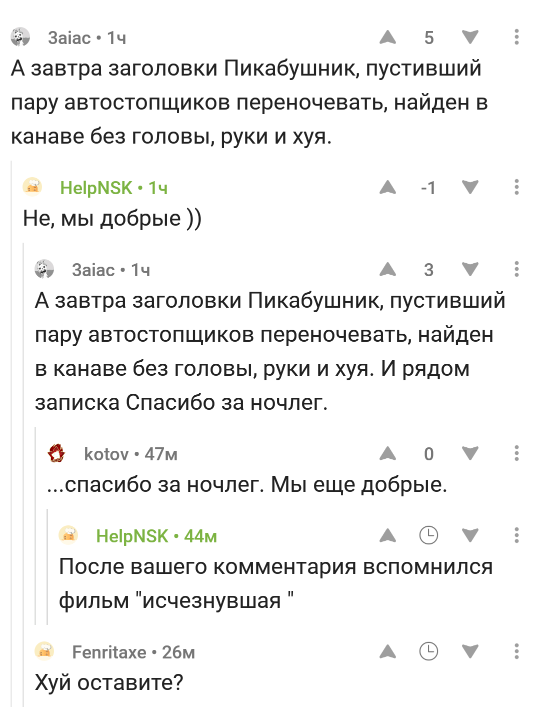Upvote the first Заіас comment with rating 5
The width and height of the screenshot is (540, 717).
[x=387, y=38]
